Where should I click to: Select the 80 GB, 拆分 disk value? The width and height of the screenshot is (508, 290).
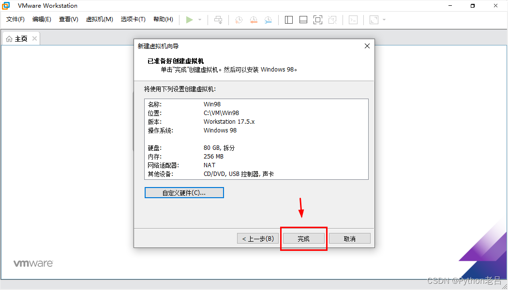[219, 148]
